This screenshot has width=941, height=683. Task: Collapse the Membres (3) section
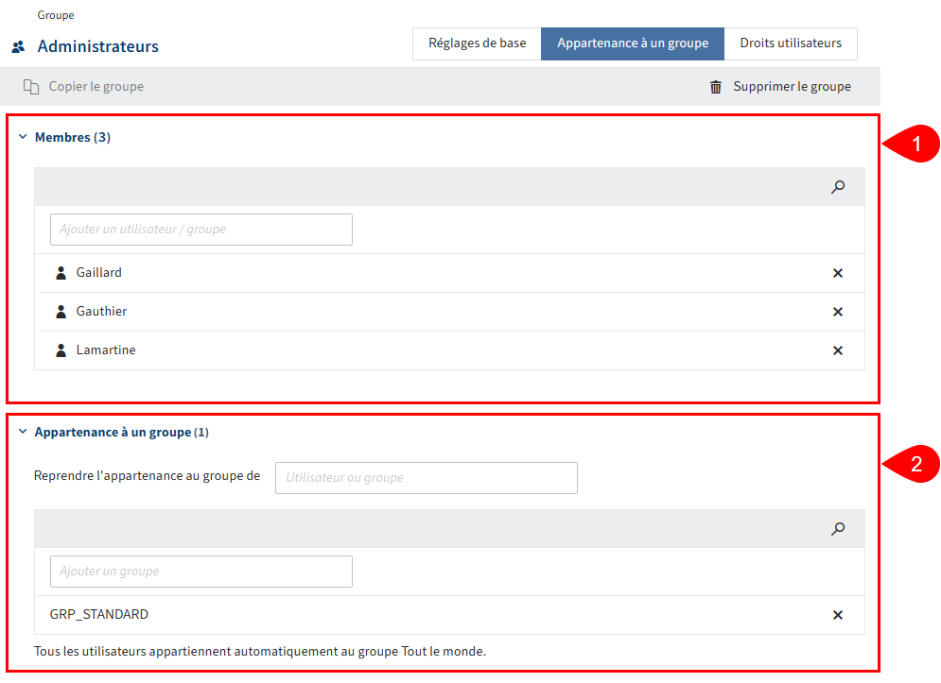(x=23, y=137)
